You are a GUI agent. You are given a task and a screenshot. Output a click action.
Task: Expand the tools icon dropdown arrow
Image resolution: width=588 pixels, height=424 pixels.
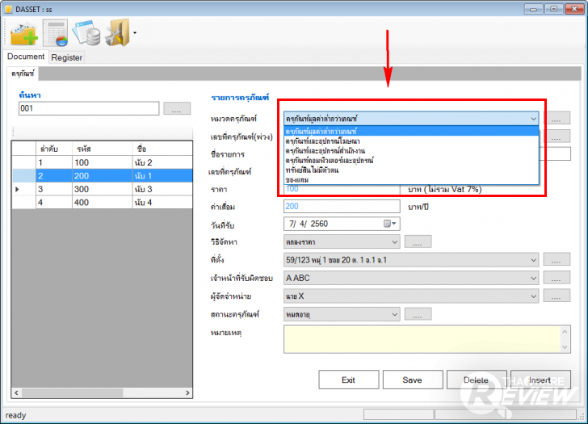point(135,33)
